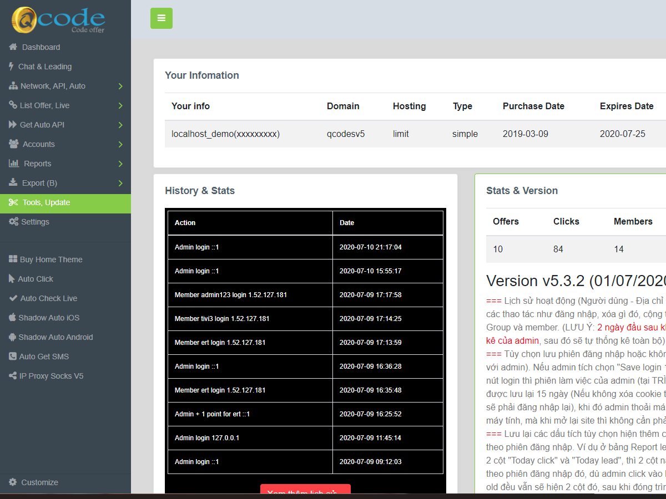Open the Settings menu item

click(x=35, y=222)
